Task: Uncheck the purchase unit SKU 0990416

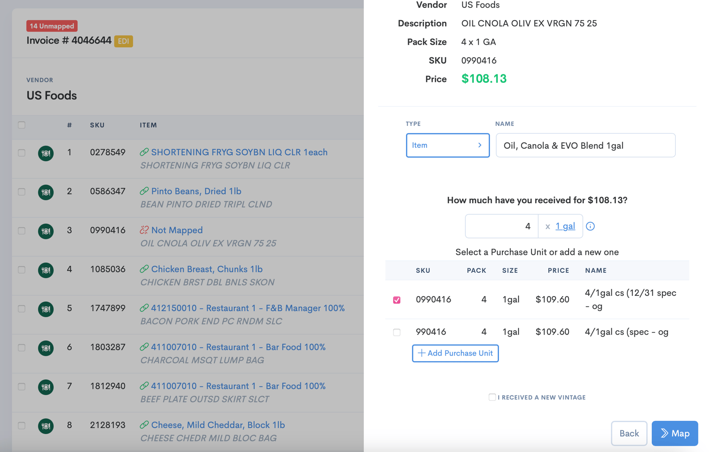Action: [x=397, y=300]
